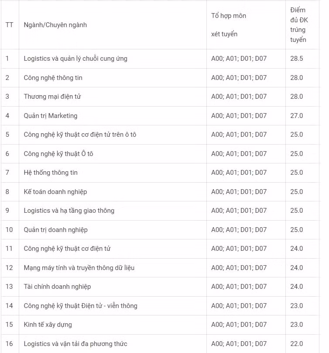This screenshot has width=329, height=353.
Task: Select 'Mạng máy tính và truyền thông dữ liệu'
Action: 79,268
